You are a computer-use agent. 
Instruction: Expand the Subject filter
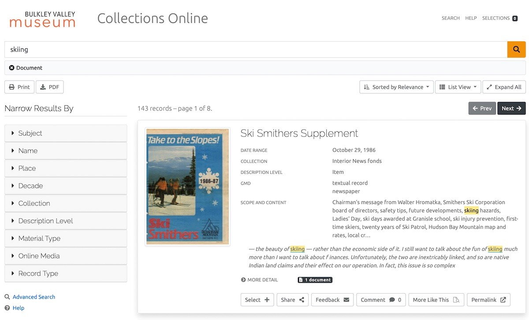(66, 133)
